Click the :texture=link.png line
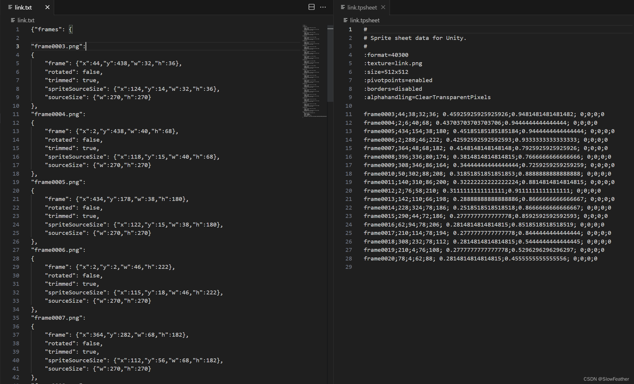Screen dimensions: 634x384 coord(393,63)
